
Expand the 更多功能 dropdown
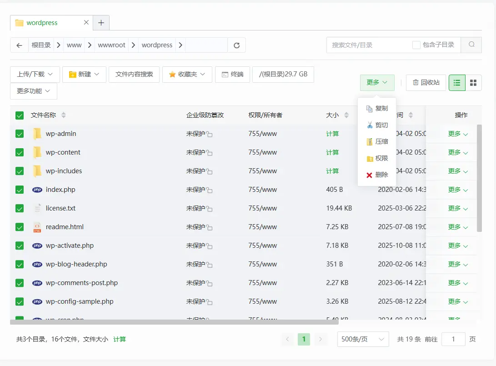click(x=34, y=91)
